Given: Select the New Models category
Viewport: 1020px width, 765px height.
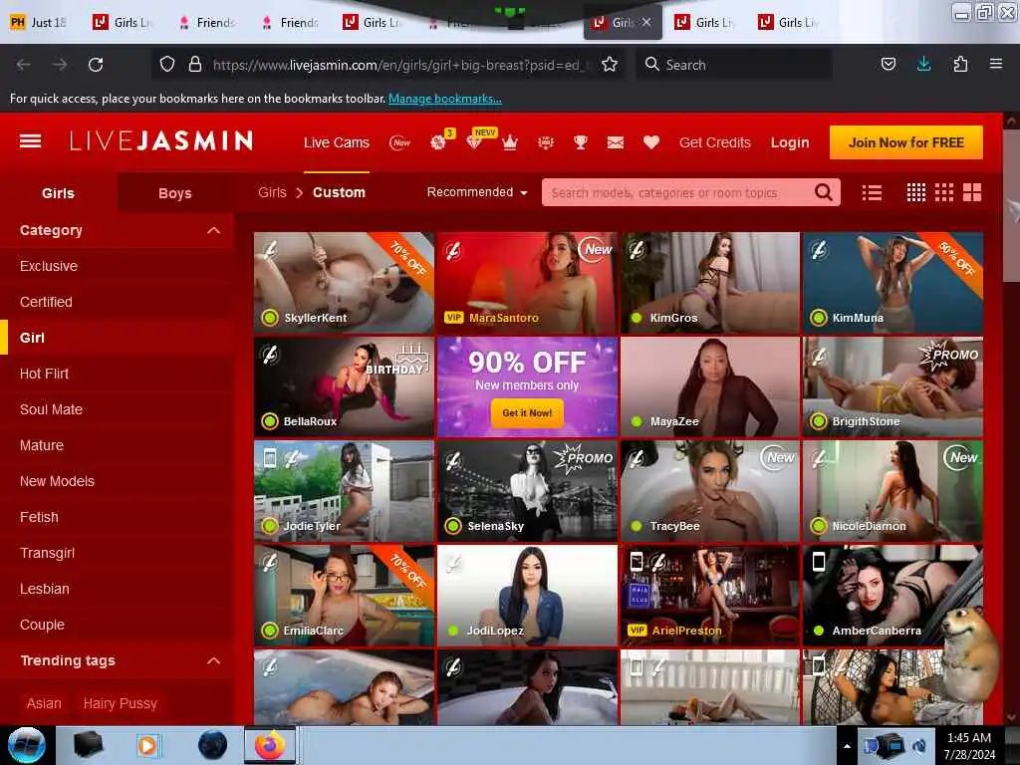Looking at the screenshot, I should pyautogui.click(x=57, y=481).
